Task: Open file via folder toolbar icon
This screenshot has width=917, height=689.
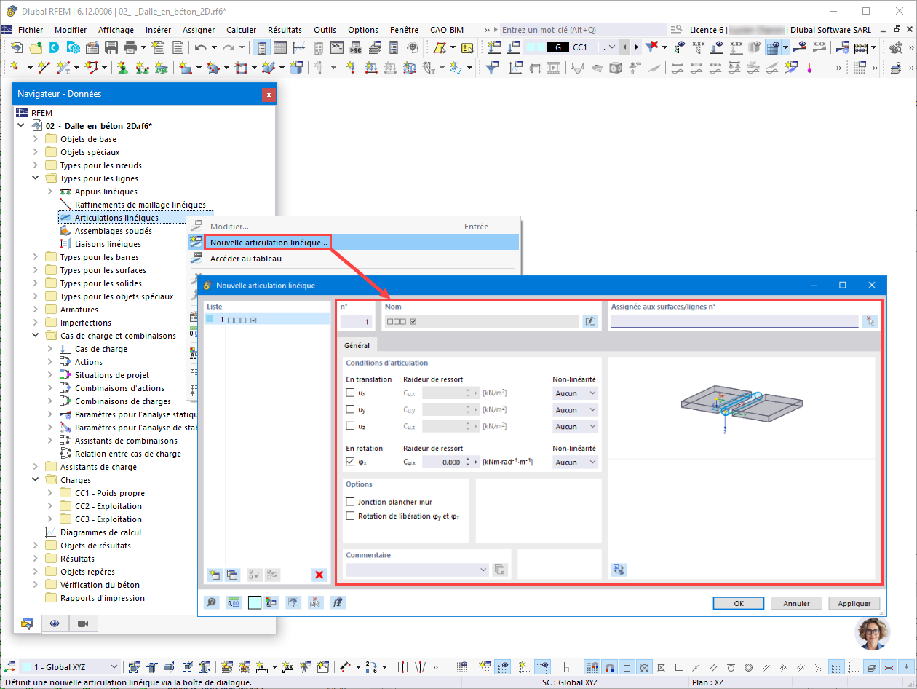Action: coord(36,47)
